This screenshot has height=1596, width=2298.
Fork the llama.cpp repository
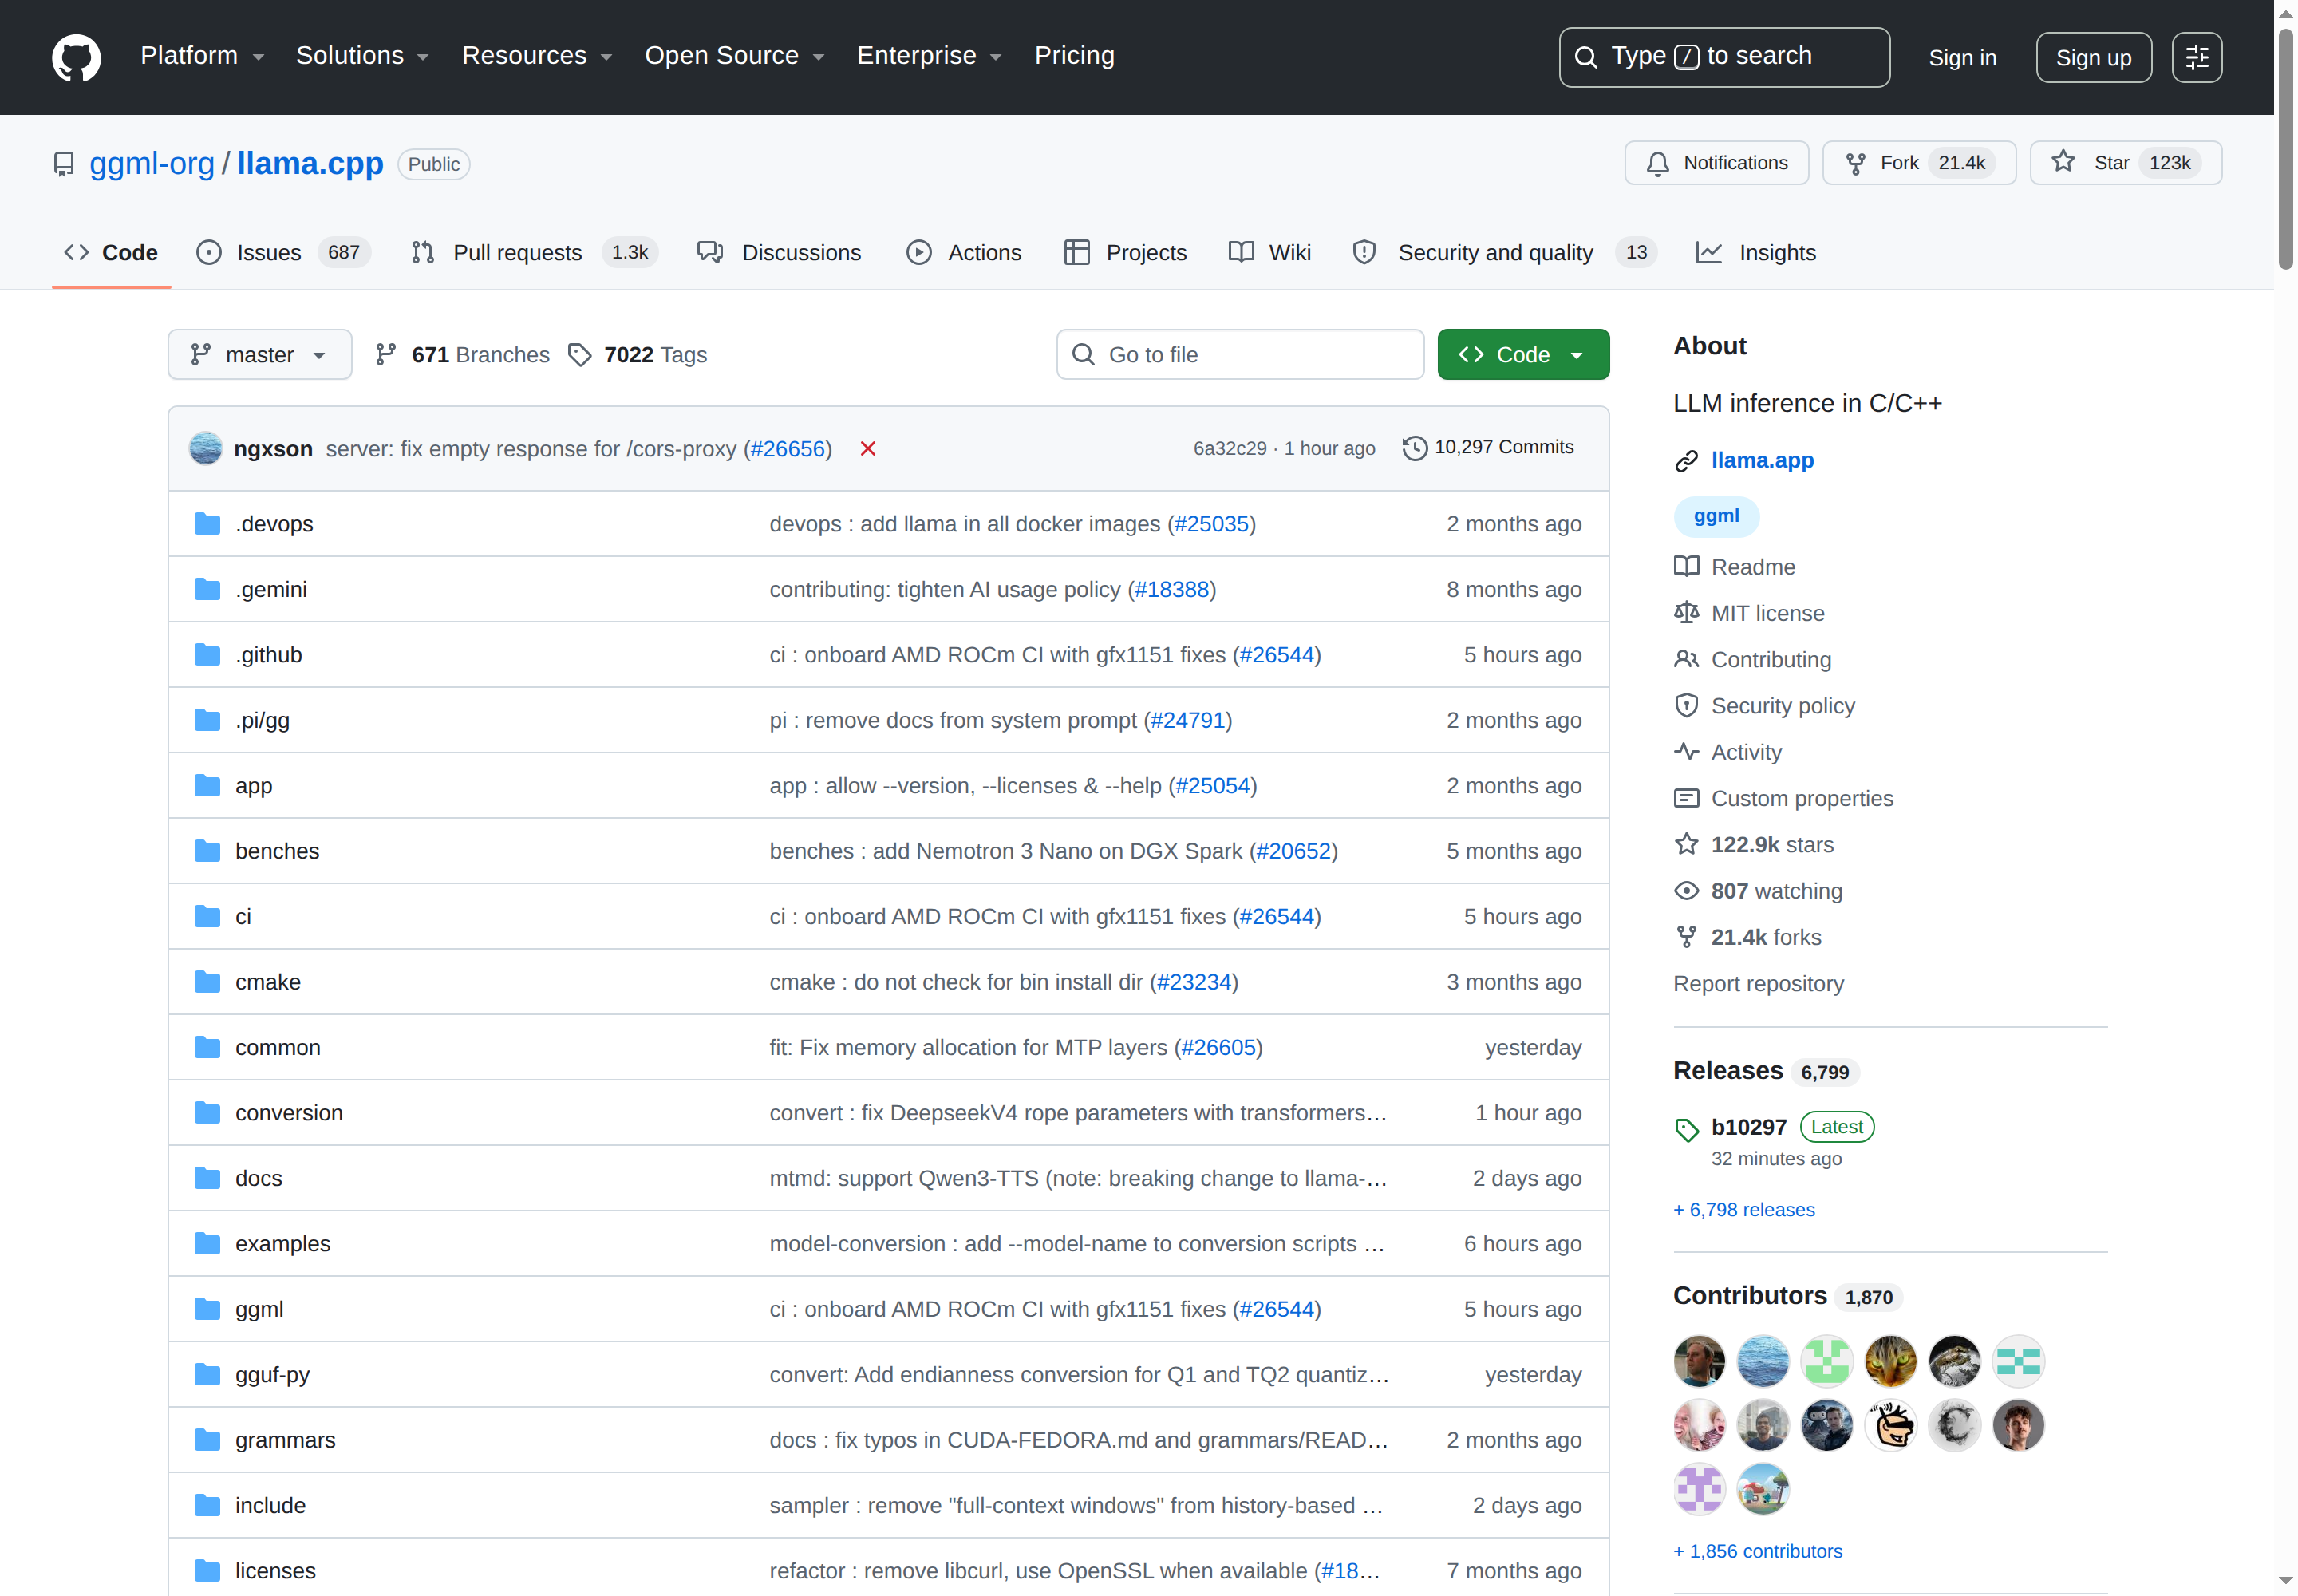[x=1918, y=163]
